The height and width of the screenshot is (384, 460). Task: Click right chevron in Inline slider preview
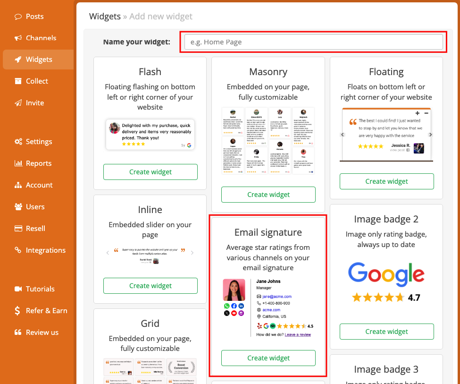coord(192,253)
